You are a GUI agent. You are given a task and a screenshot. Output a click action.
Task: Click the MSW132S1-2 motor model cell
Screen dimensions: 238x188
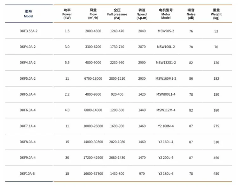tap(166, 63)
